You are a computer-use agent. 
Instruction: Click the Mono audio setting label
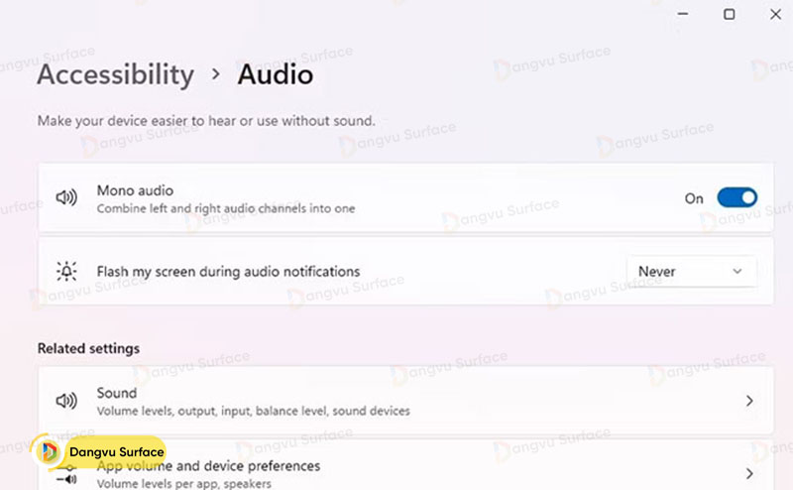tap(135, 189)
